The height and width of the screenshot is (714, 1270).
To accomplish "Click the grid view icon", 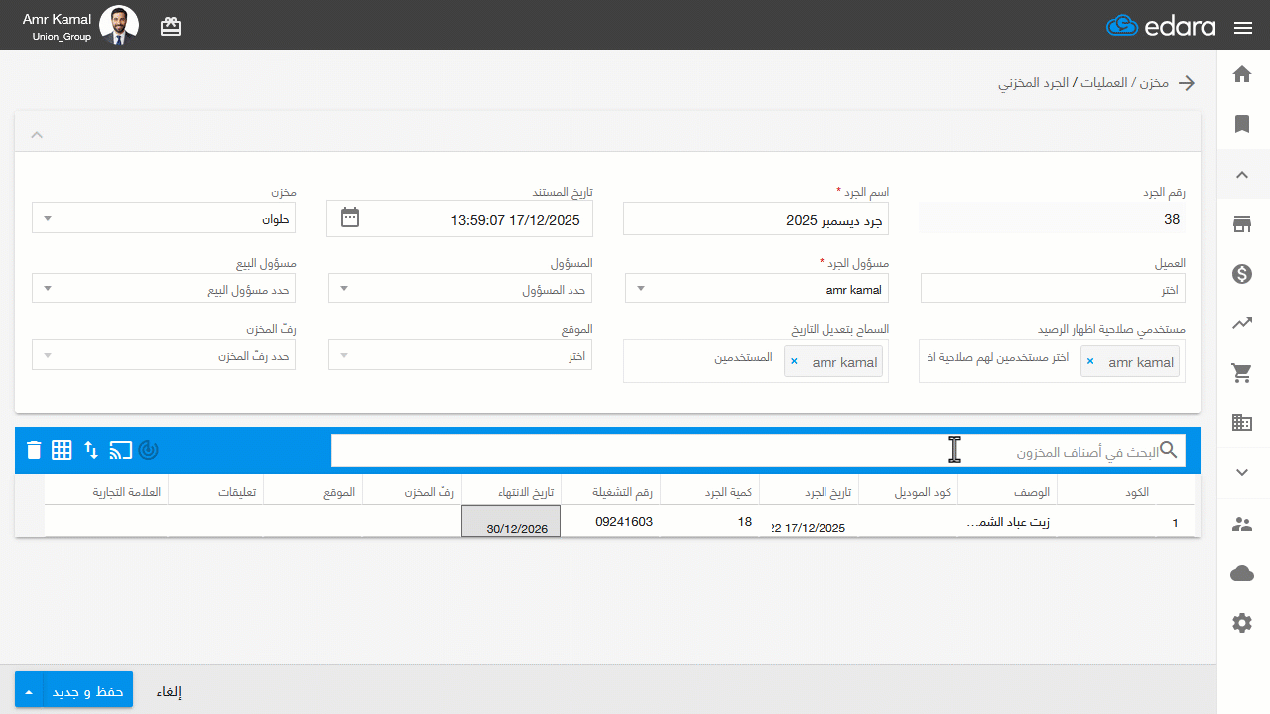I will click(62, 450).
